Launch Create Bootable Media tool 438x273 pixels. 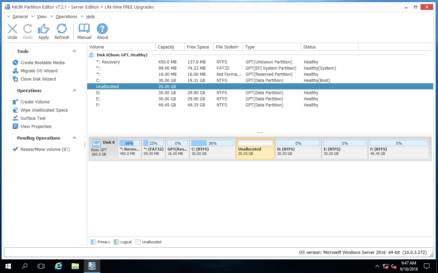pyautogui.click(x=42, y=63)
